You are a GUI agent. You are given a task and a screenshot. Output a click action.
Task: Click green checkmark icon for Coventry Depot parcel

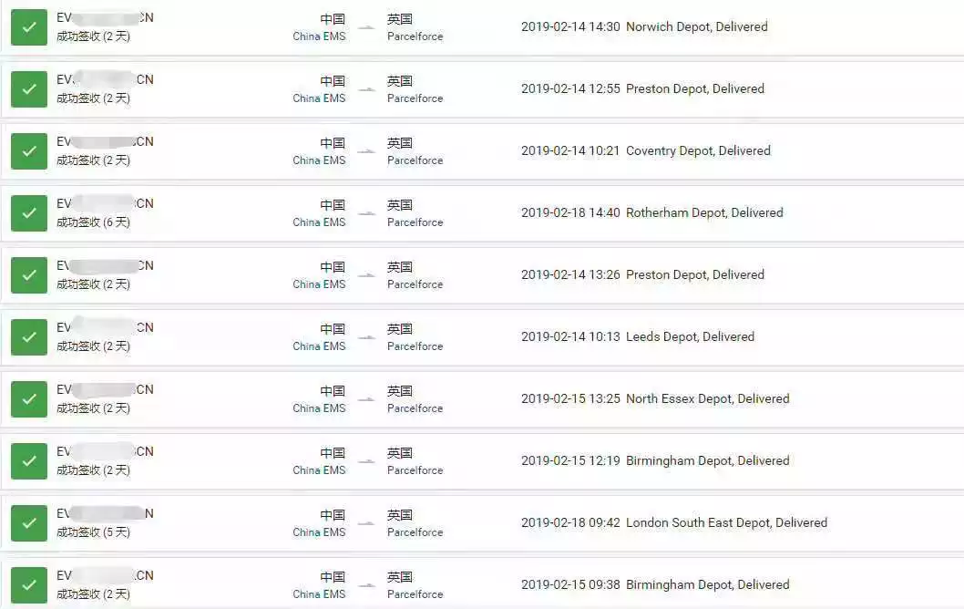(x=29, y=151)
